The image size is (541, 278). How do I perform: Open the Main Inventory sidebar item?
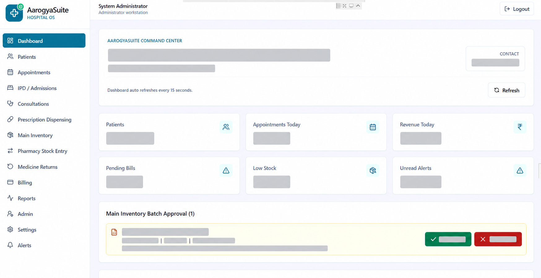click(x=44, y=135)
